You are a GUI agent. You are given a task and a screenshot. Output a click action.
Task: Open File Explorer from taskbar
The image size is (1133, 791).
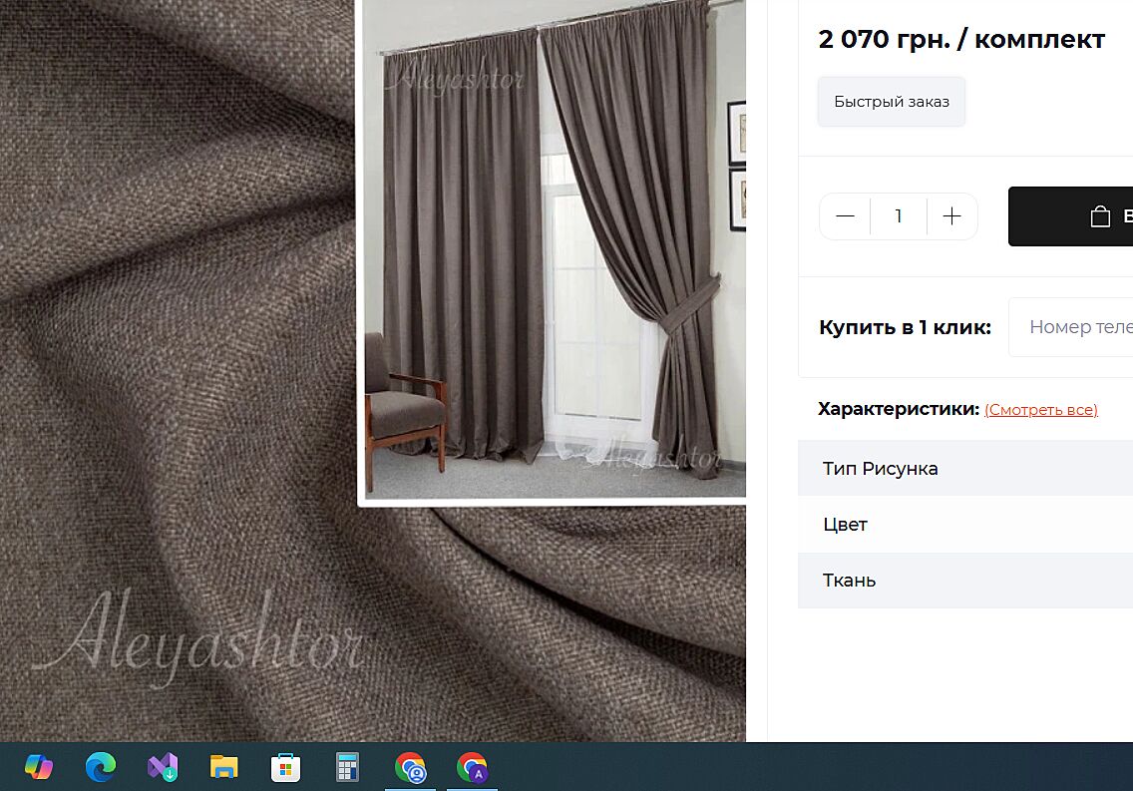click(x=224, y=767)
